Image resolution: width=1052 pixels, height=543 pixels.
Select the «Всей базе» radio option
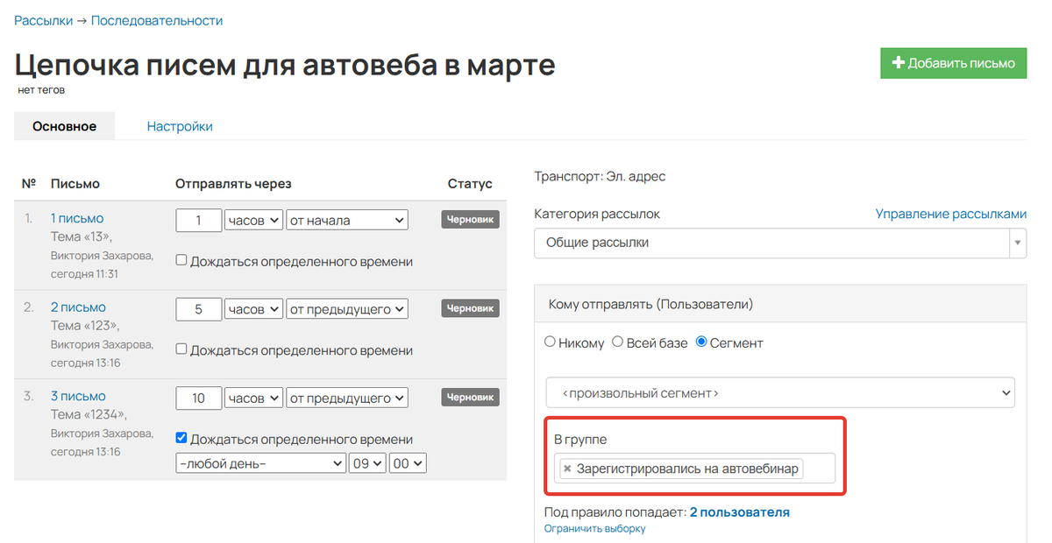[x=617, y=342]
